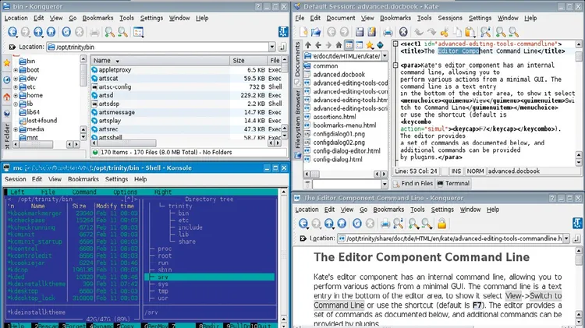Collapse the sect1 fold marker in Kate editor
The image size is (585, 328).
pos(395,44)
